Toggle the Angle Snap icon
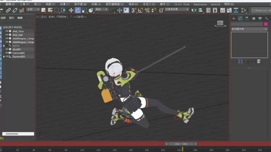 [x=141, y=10]
